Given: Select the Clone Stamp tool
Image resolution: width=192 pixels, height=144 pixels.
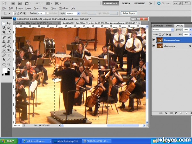Looking at the screenshot, I should [x=4, y=42].
